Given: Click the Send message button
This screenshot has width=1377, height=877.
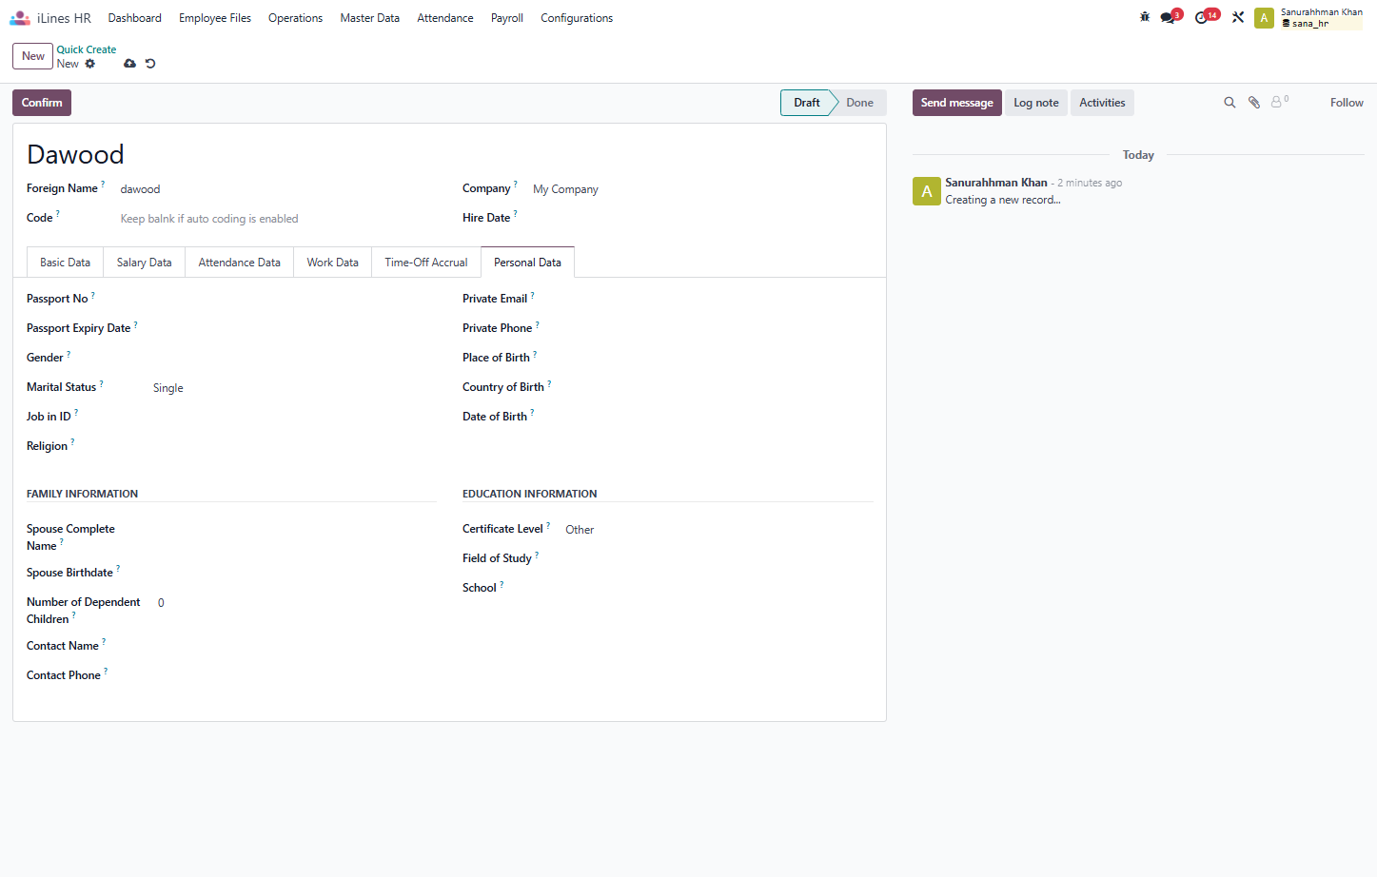Looking at the screenshot, I should (x=957, y=103).
